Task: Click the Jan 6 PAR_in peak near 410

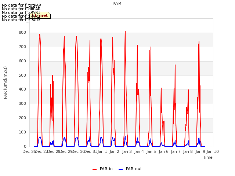Action: coord(161,88)
